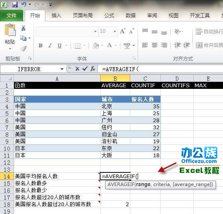223x214 pixels.
Task: Click the Decrease Indent icon
Action: point(177,45)
